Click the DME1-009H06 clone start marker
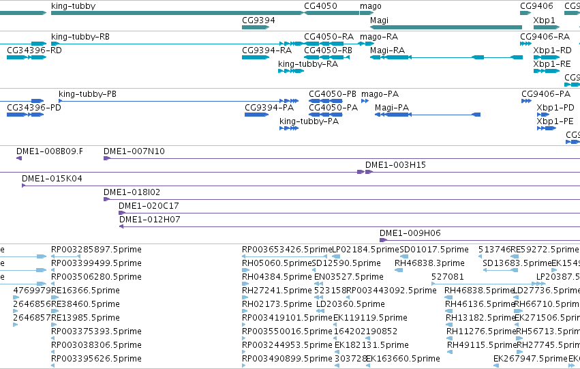This screenshot has height=369, width=580. coord(383,240)
